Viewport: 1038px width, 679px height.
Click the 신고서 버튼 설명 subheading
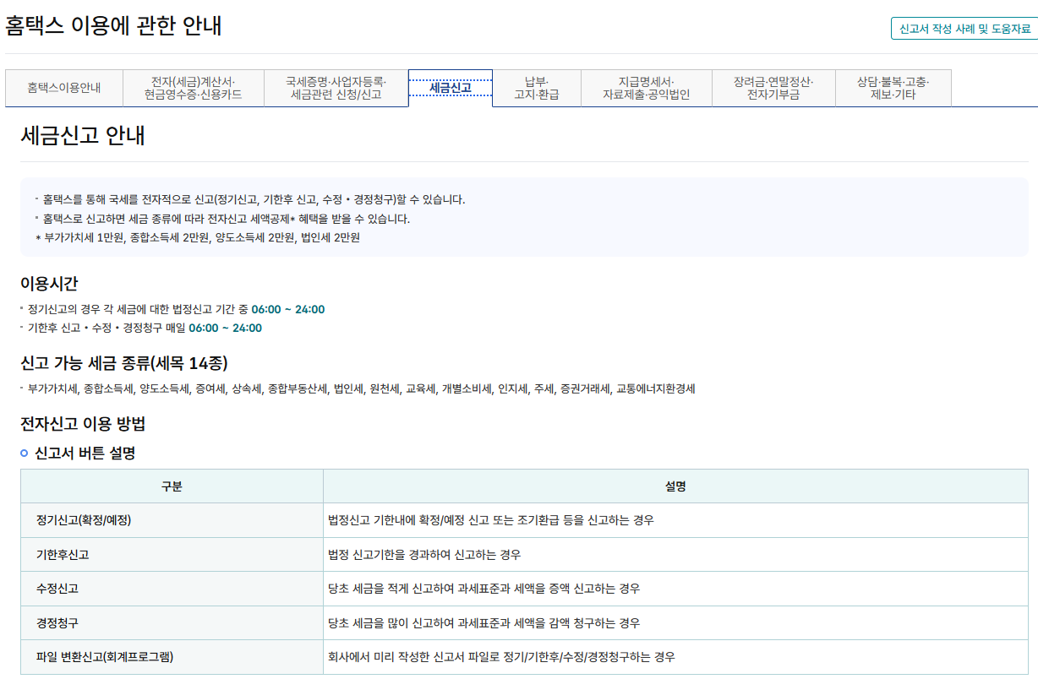[85, 454]
